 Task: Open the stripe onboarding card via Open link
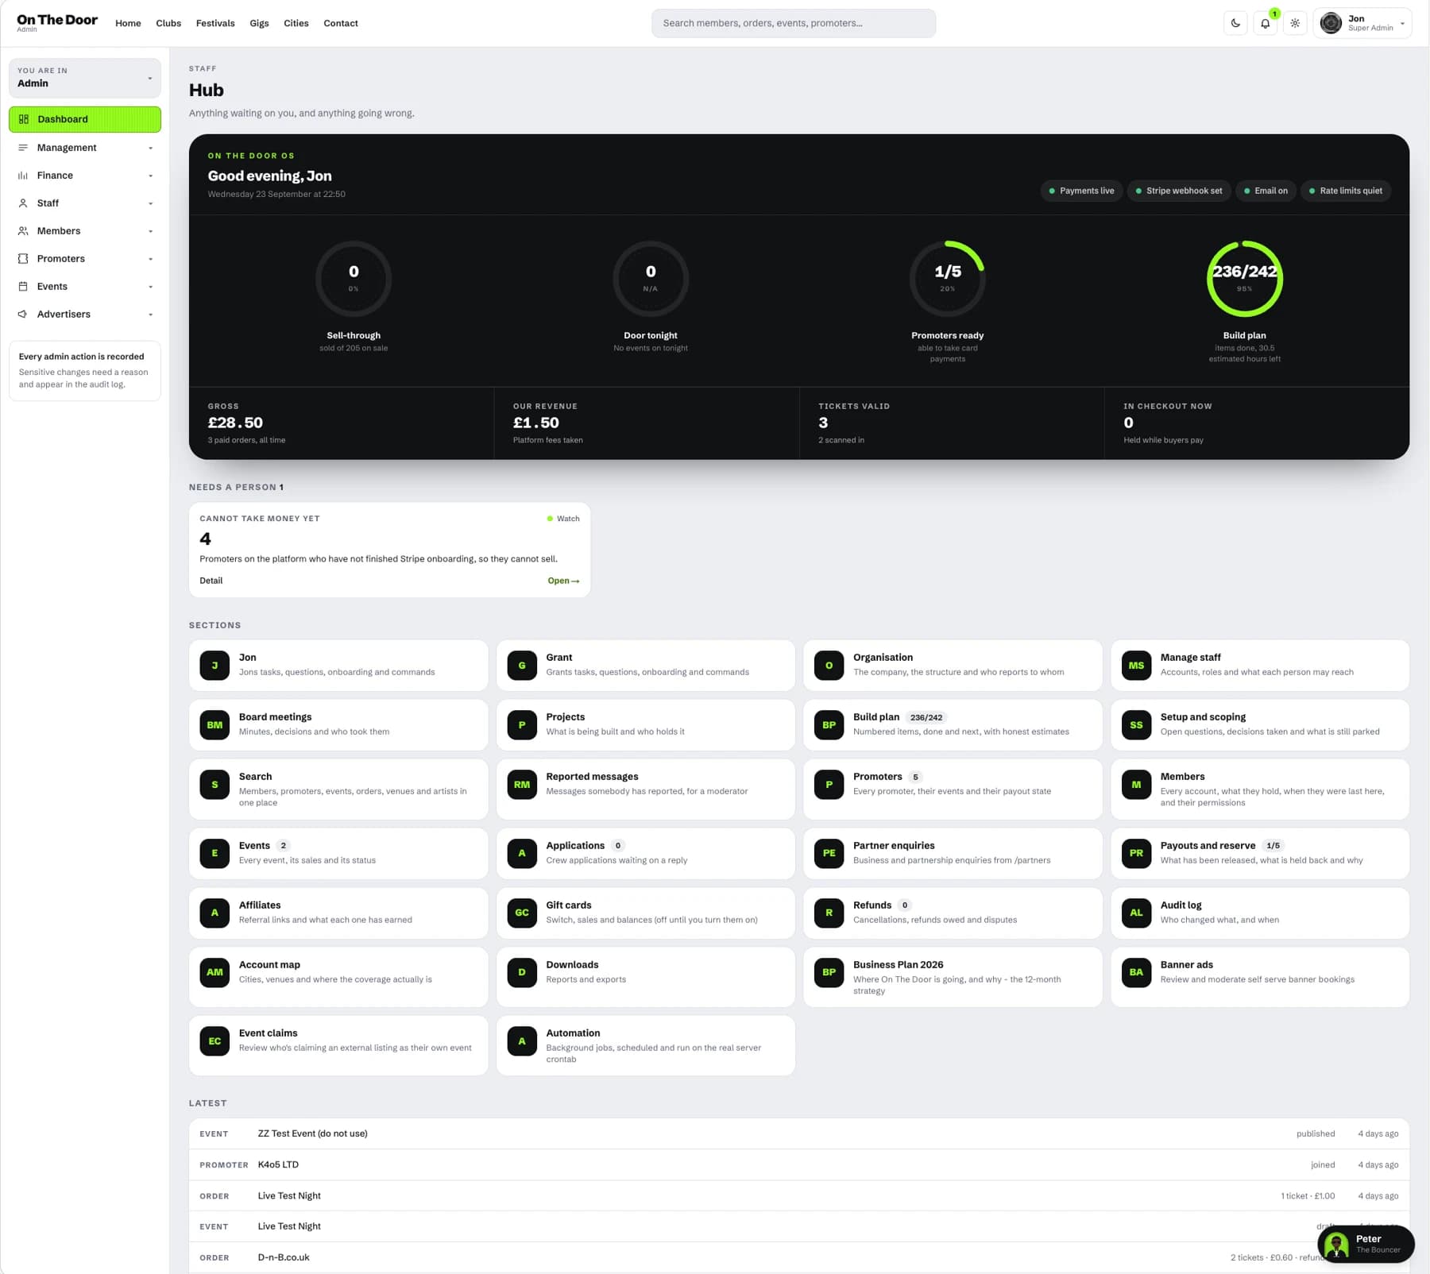pos(563,581)
